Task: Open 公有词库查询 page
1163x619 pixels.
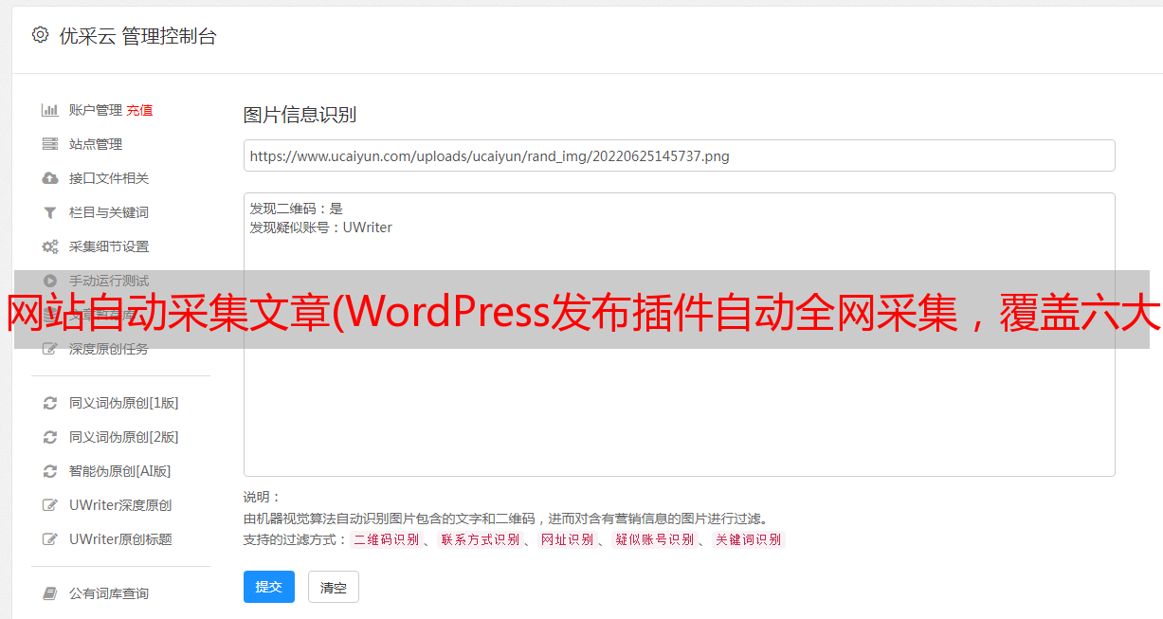Action: pyautogui.click(x=109, y=593)
